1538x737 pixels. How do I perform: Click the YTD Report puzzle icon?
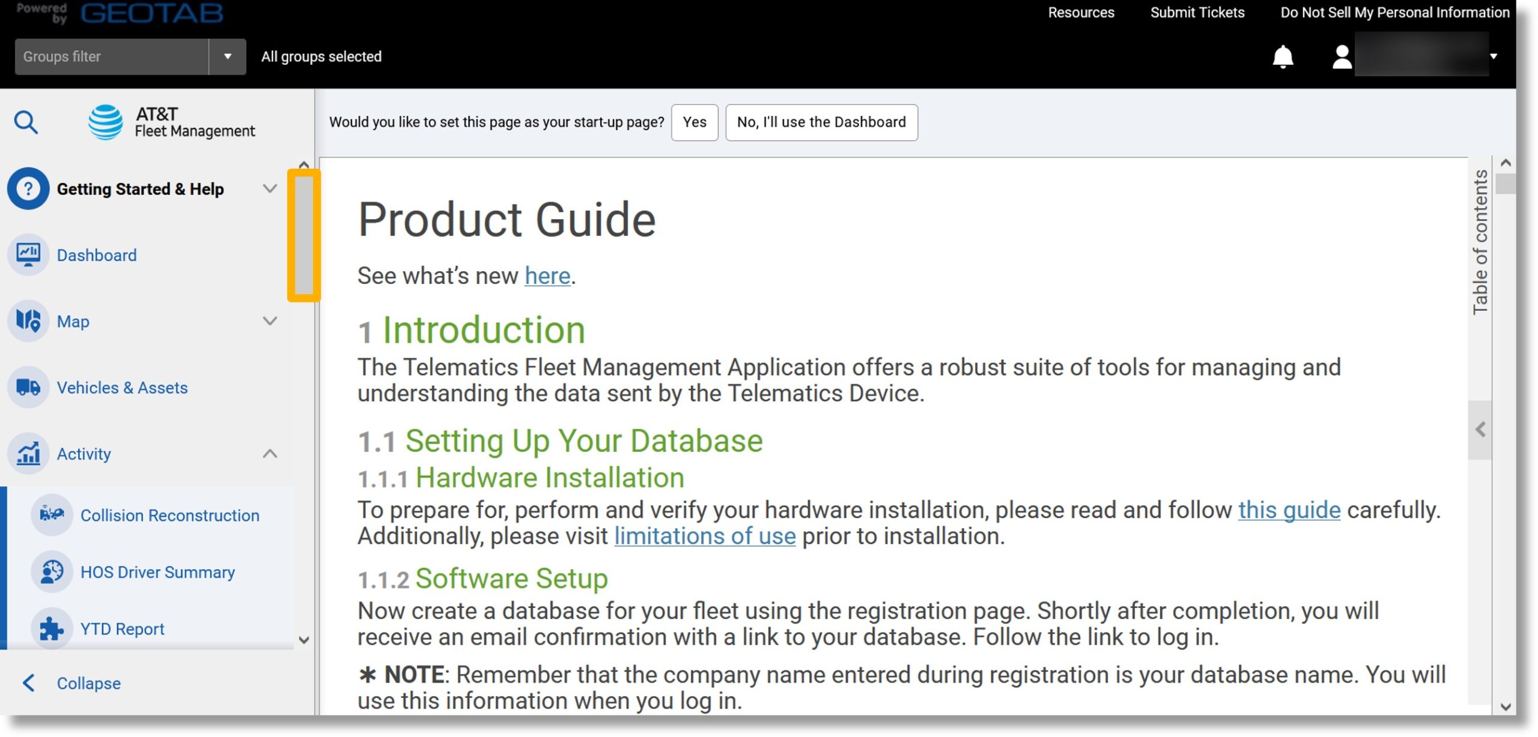click(x=52, y=628)
